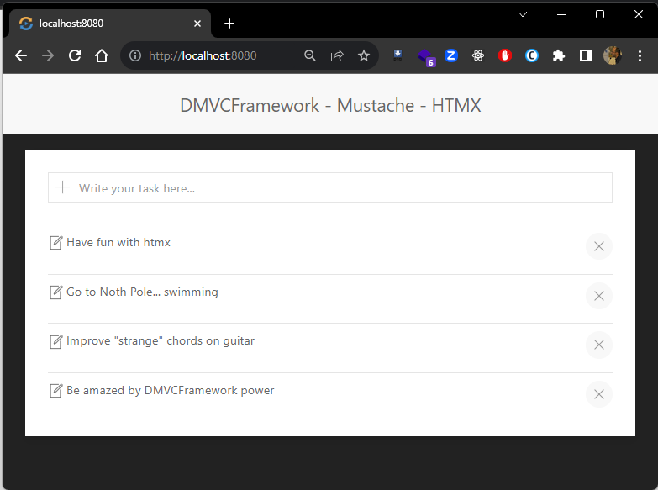This screenshot has height=490, width=658.
Task: Open the browser three-dot menu
Action: 640,55
